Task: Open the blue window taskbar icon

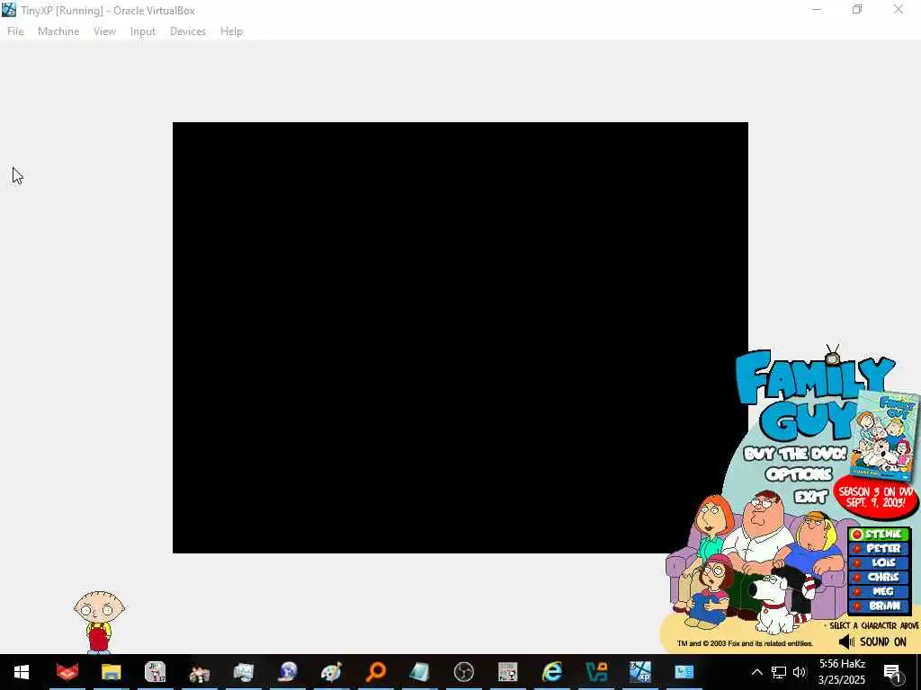Action: pos(684,672)
